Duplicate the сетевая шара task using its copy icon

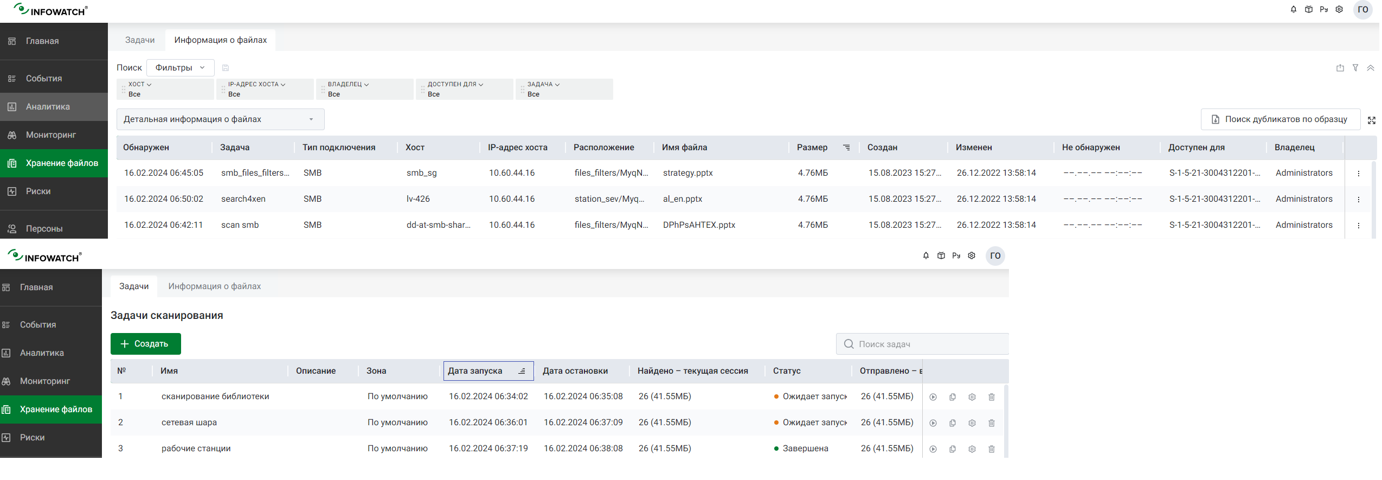point(952,423)
